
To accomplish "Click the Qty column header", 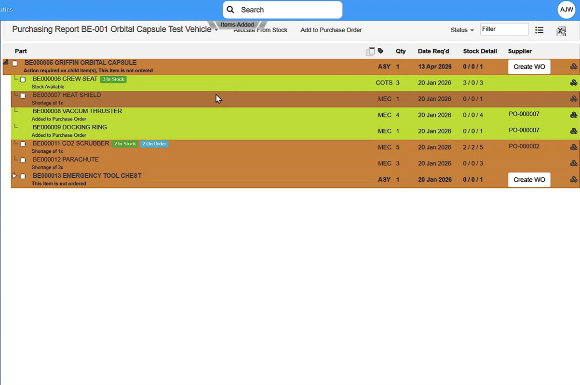I will tap(401, 51).
